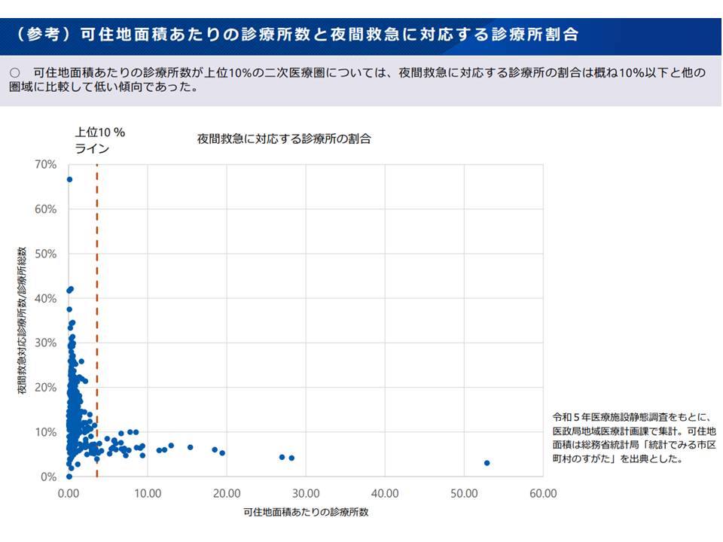Click the x-axis title 可住地面積あたりの診療所数

[306, 513]
